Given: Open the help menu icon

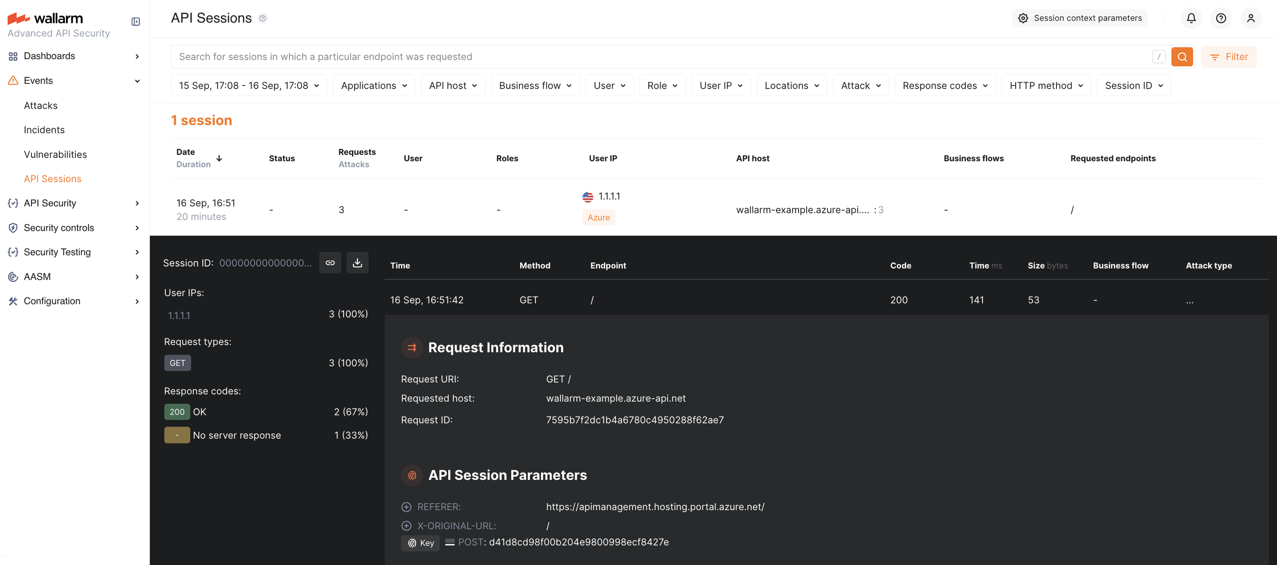Looking at the screenshot, I should (x=1221, y=18).
